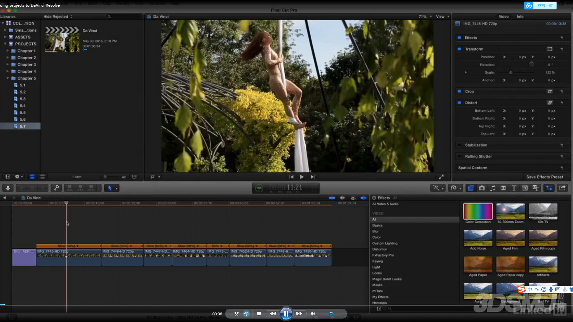Switch browser to filmstrip view

[32, 177]
